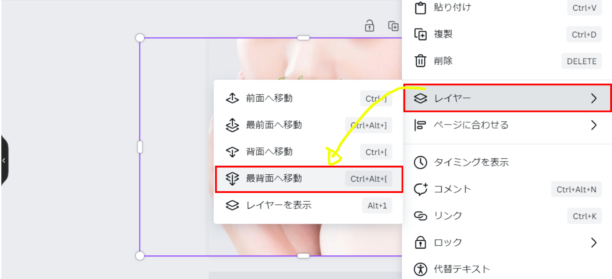The width and height of the screenshot is (612, 279).
Task: Click the left-middle edge resize handle
Action: [x=140, y=147]
